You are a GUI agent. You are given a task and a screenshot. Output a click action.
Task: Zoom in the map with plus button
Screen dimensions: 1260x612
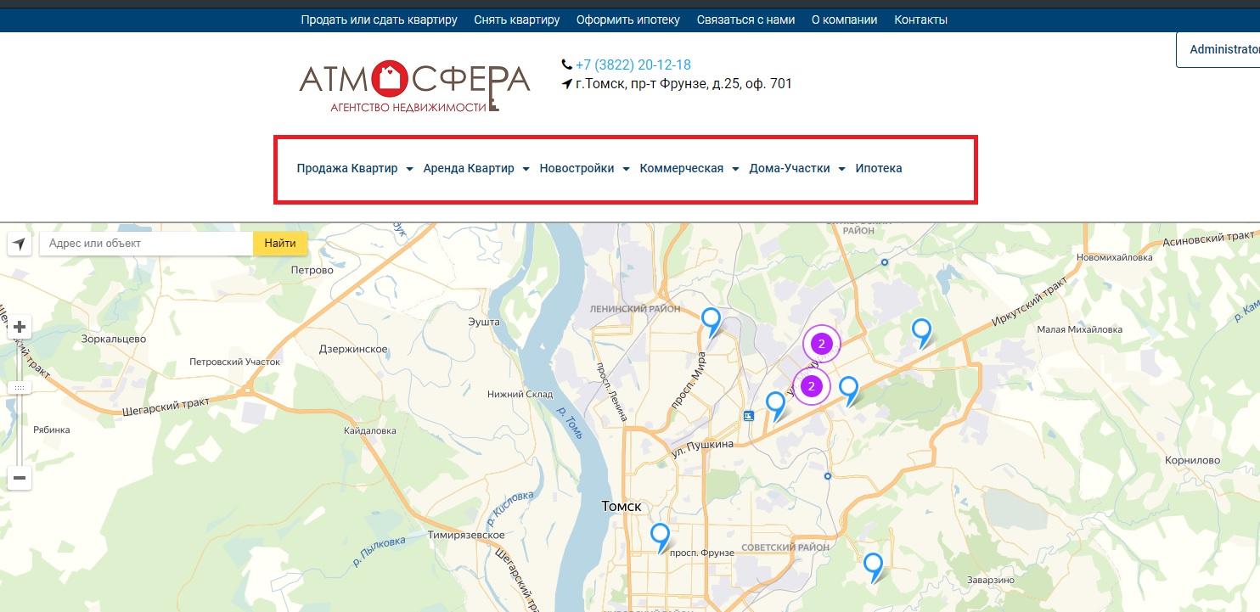coord(20,327)
